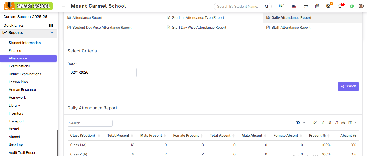Open the user profile avatar
The image size is (367, 156).
361,6
